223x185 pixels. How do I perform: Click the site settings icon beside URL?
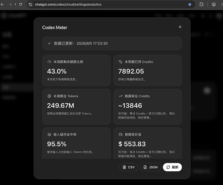coord(30,4)
